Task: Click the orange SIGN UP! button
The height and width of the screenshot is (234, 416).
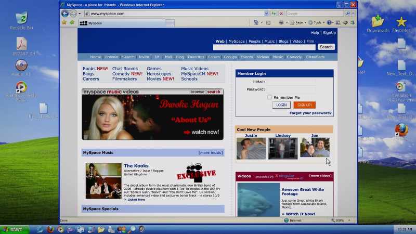Action: (304, 105)
